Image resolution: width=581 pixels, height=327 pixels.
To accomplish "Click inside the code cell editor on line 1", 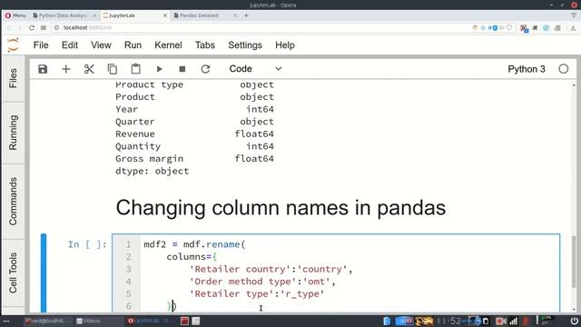I will point(350,244).
